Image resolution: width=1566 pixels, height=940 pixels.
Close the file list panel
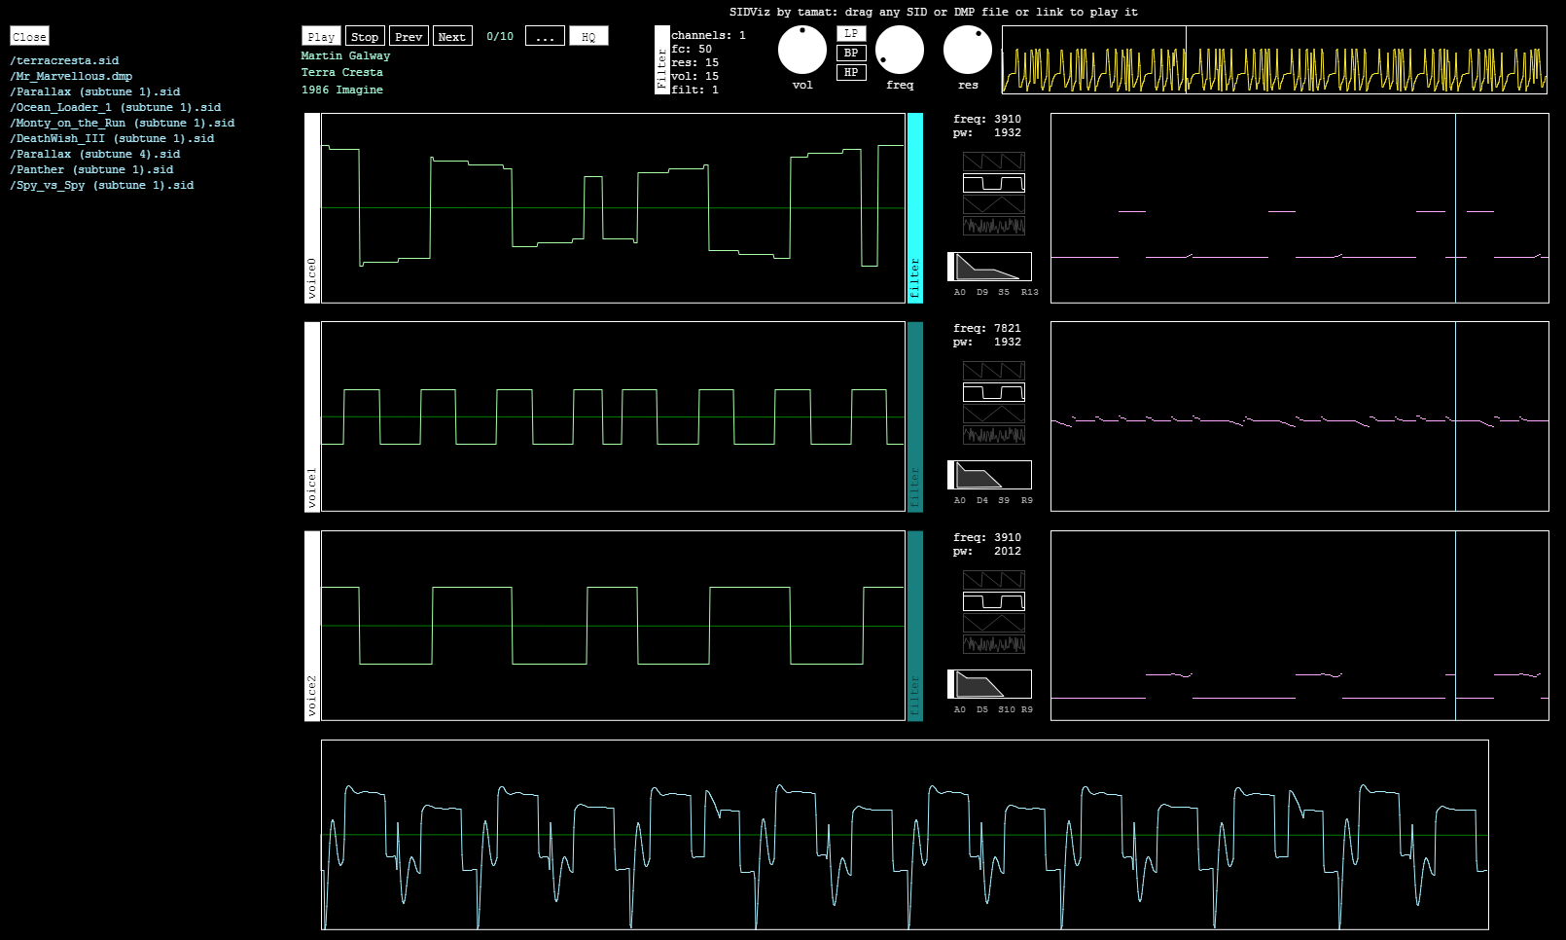coord(29,36)
